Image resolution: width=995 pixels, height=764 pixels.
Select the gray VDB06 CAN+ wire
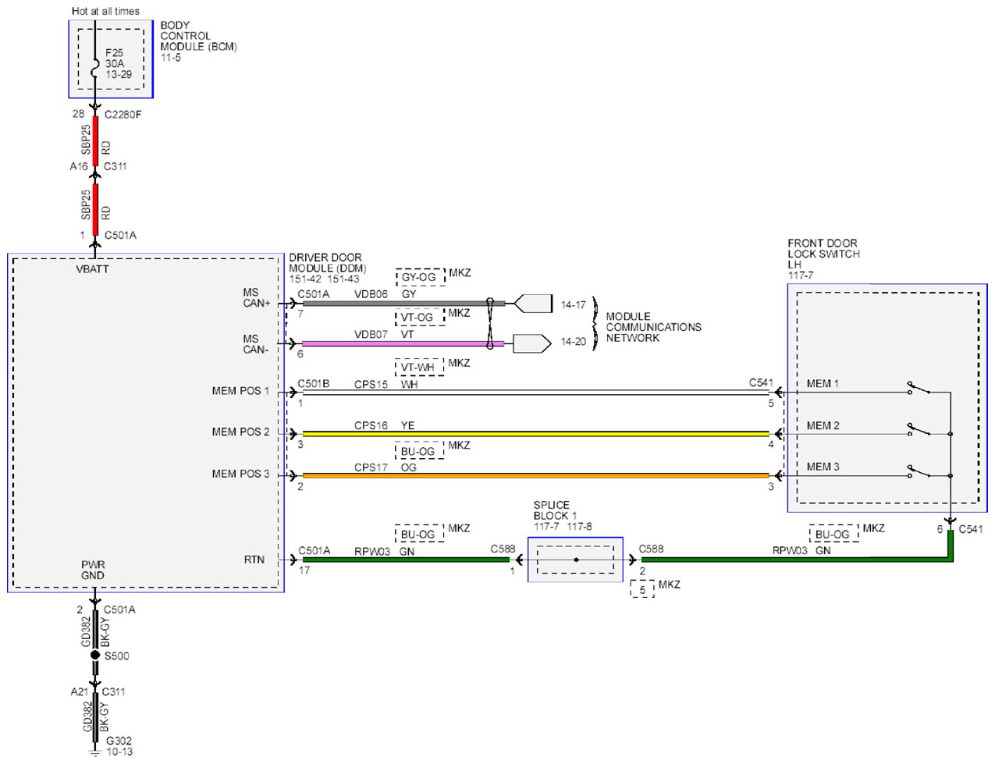coord(403,303)
